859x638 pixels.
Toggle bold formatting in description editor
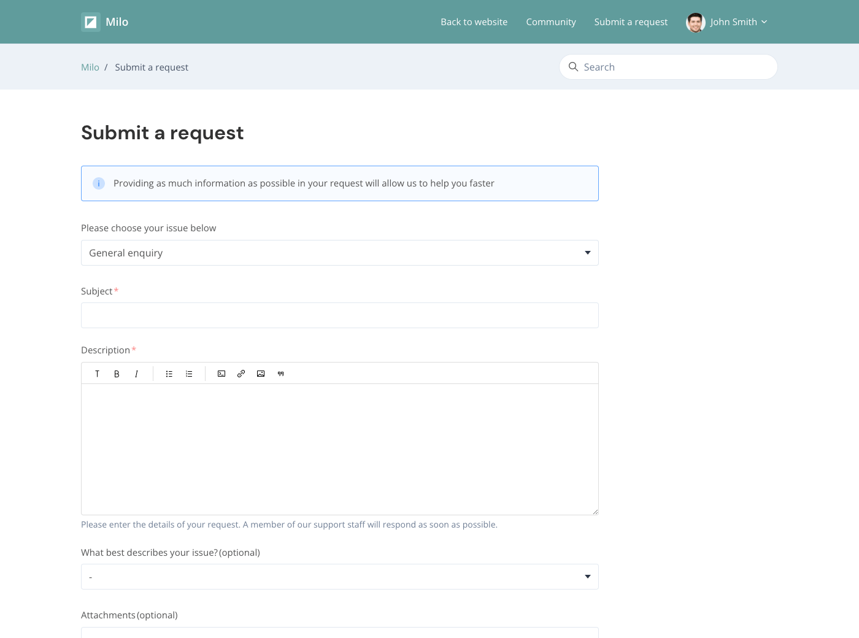117,374
